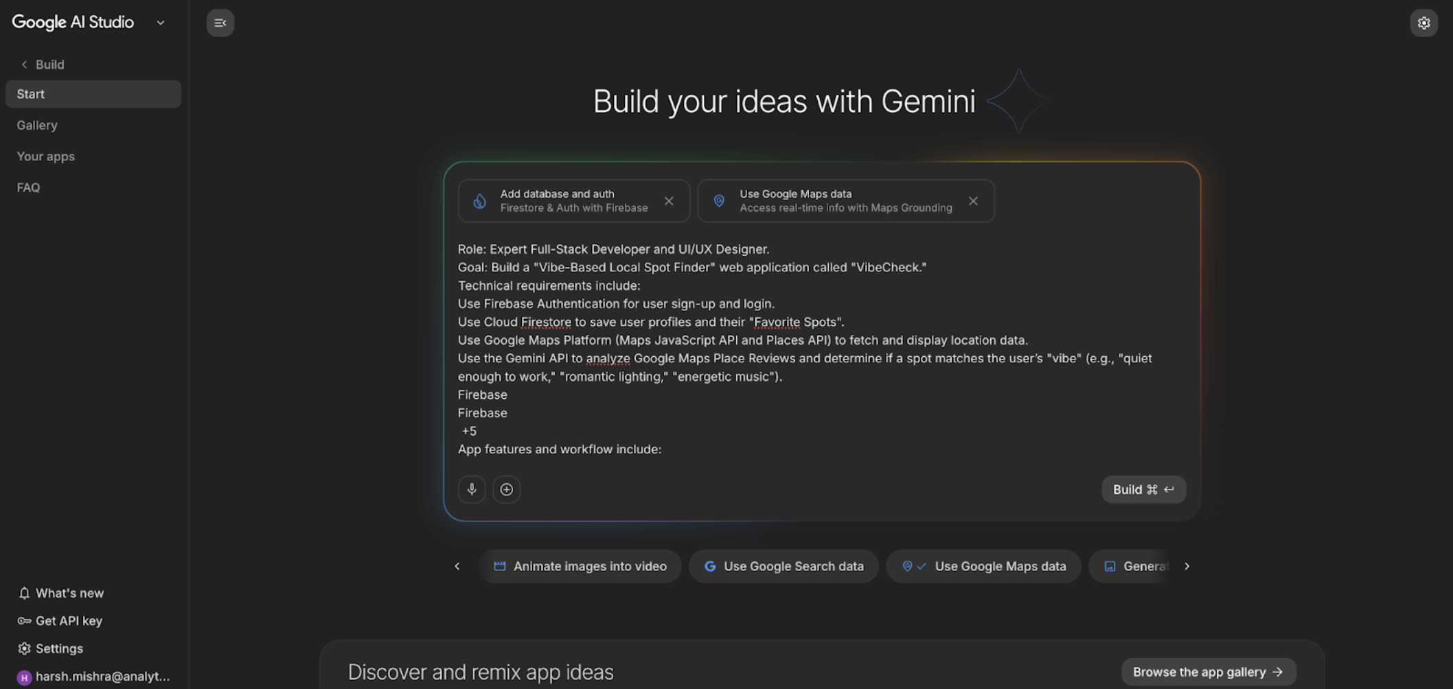Expand the Google AI Studio dropdown arrow

(x=161, y=23)
